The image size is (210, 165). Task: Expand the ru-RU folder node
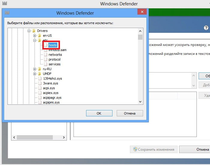(35, 69)
